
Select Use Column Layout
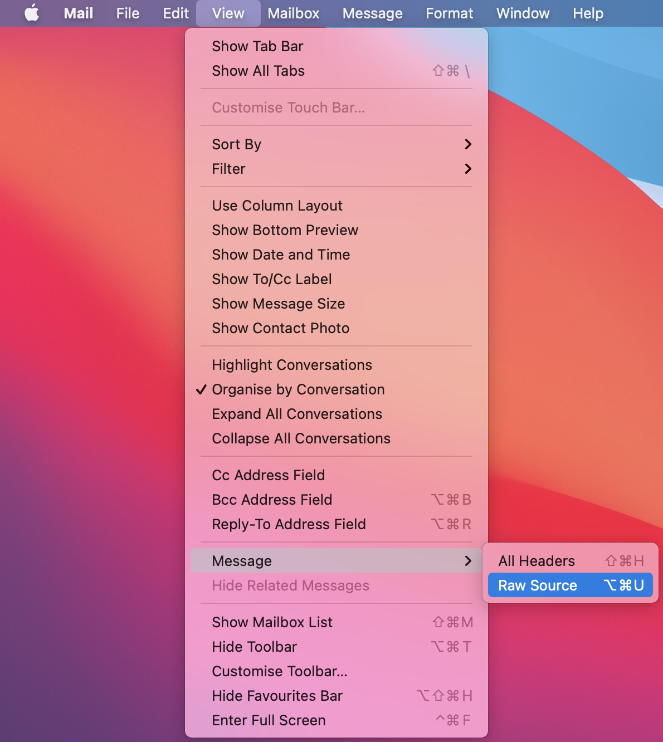[x=337, y=206]
